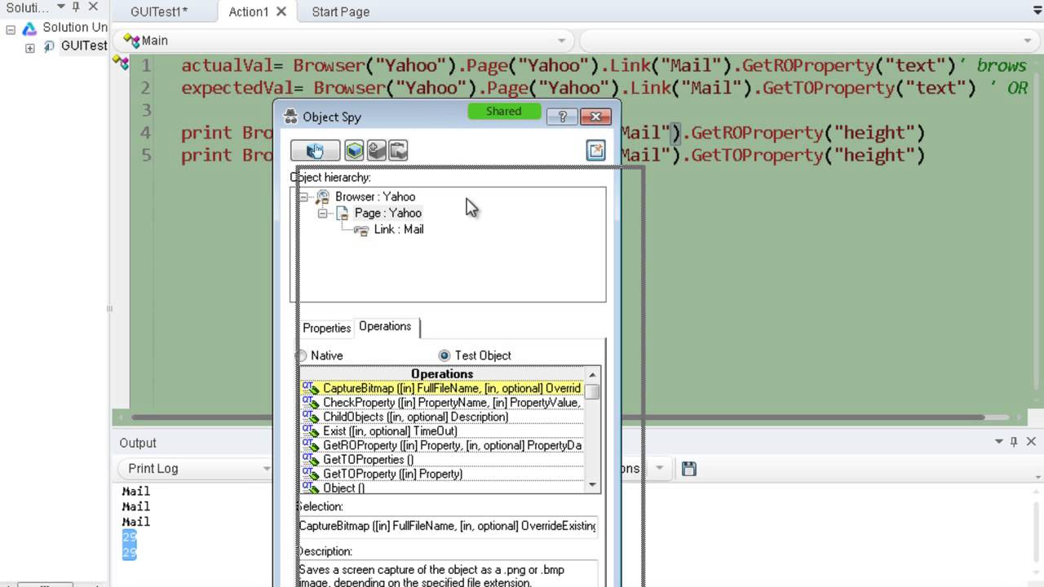This screenshot has width=1044, height=587.
Task: Select GetROProperty operation in the list
Action: point(443,445)
